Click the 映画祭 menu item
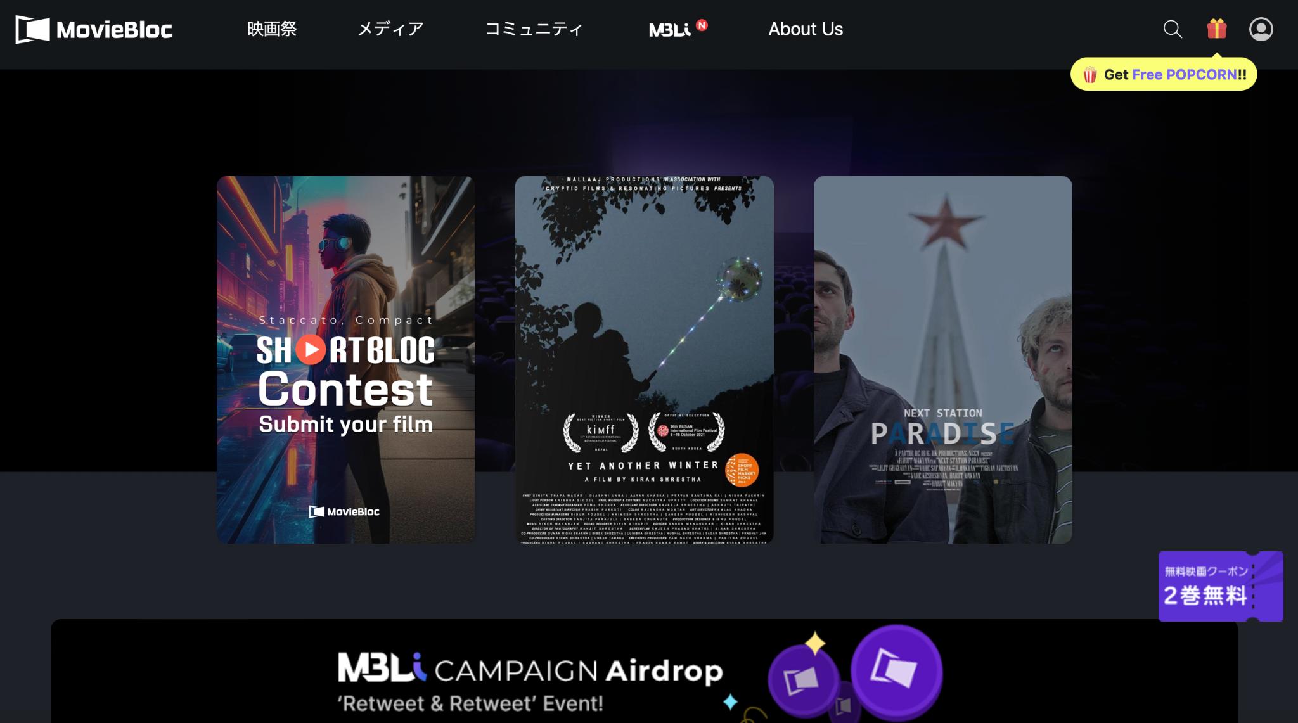This screenshot has height=723, width=1298. pyautogui.click(x=271, y=28)
